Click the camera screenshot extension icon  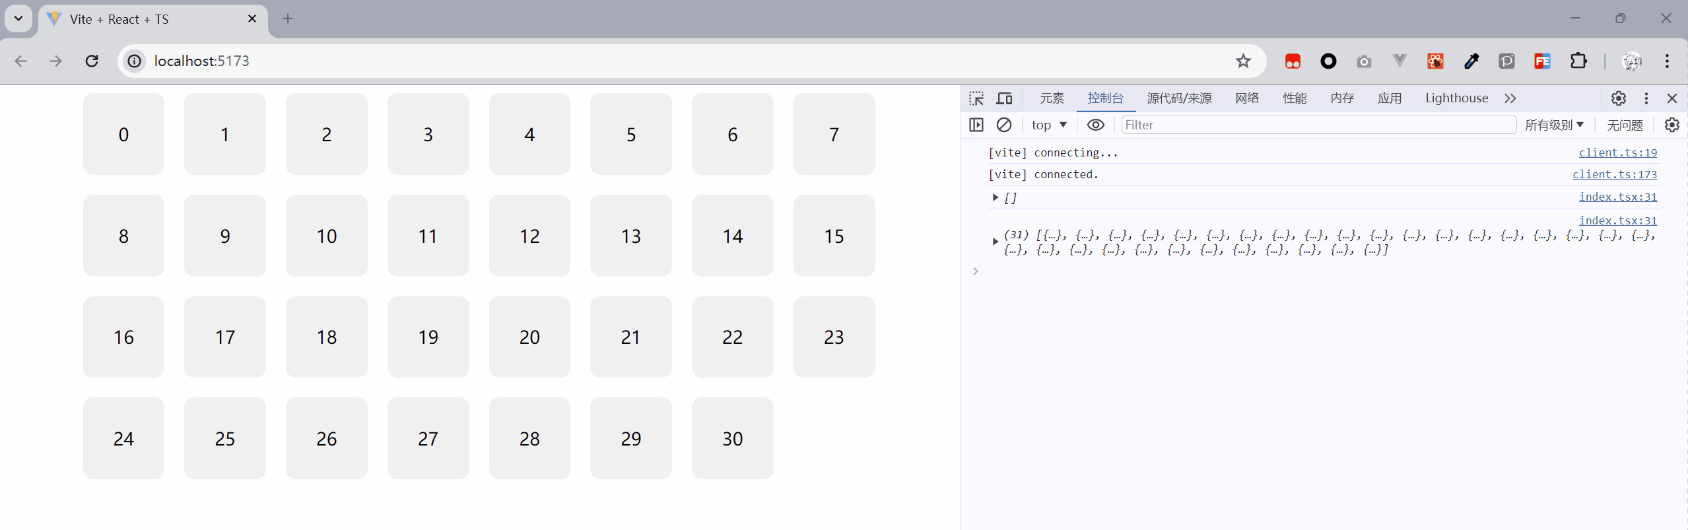[x=1364, y=61]
